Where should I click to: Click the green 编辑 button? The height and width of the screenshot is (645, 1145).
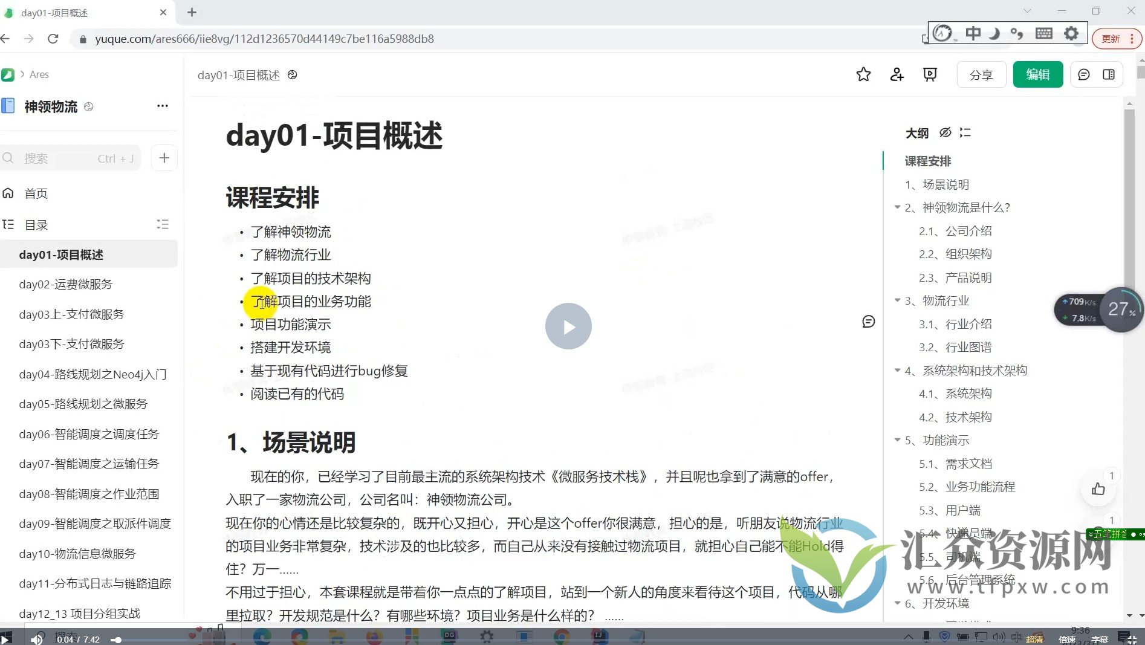[x=1037, y=74]
